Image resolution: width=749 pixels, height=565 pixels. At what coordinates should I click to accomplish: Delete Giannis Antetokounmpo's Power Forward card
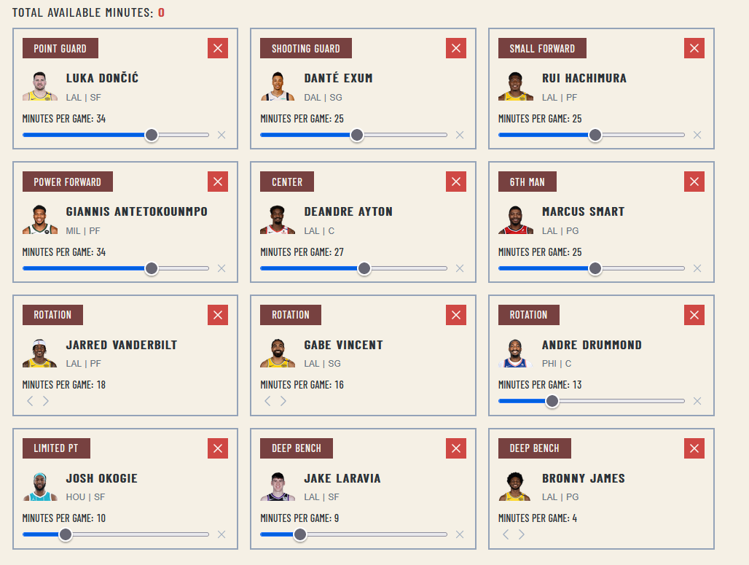coord(218,182)
